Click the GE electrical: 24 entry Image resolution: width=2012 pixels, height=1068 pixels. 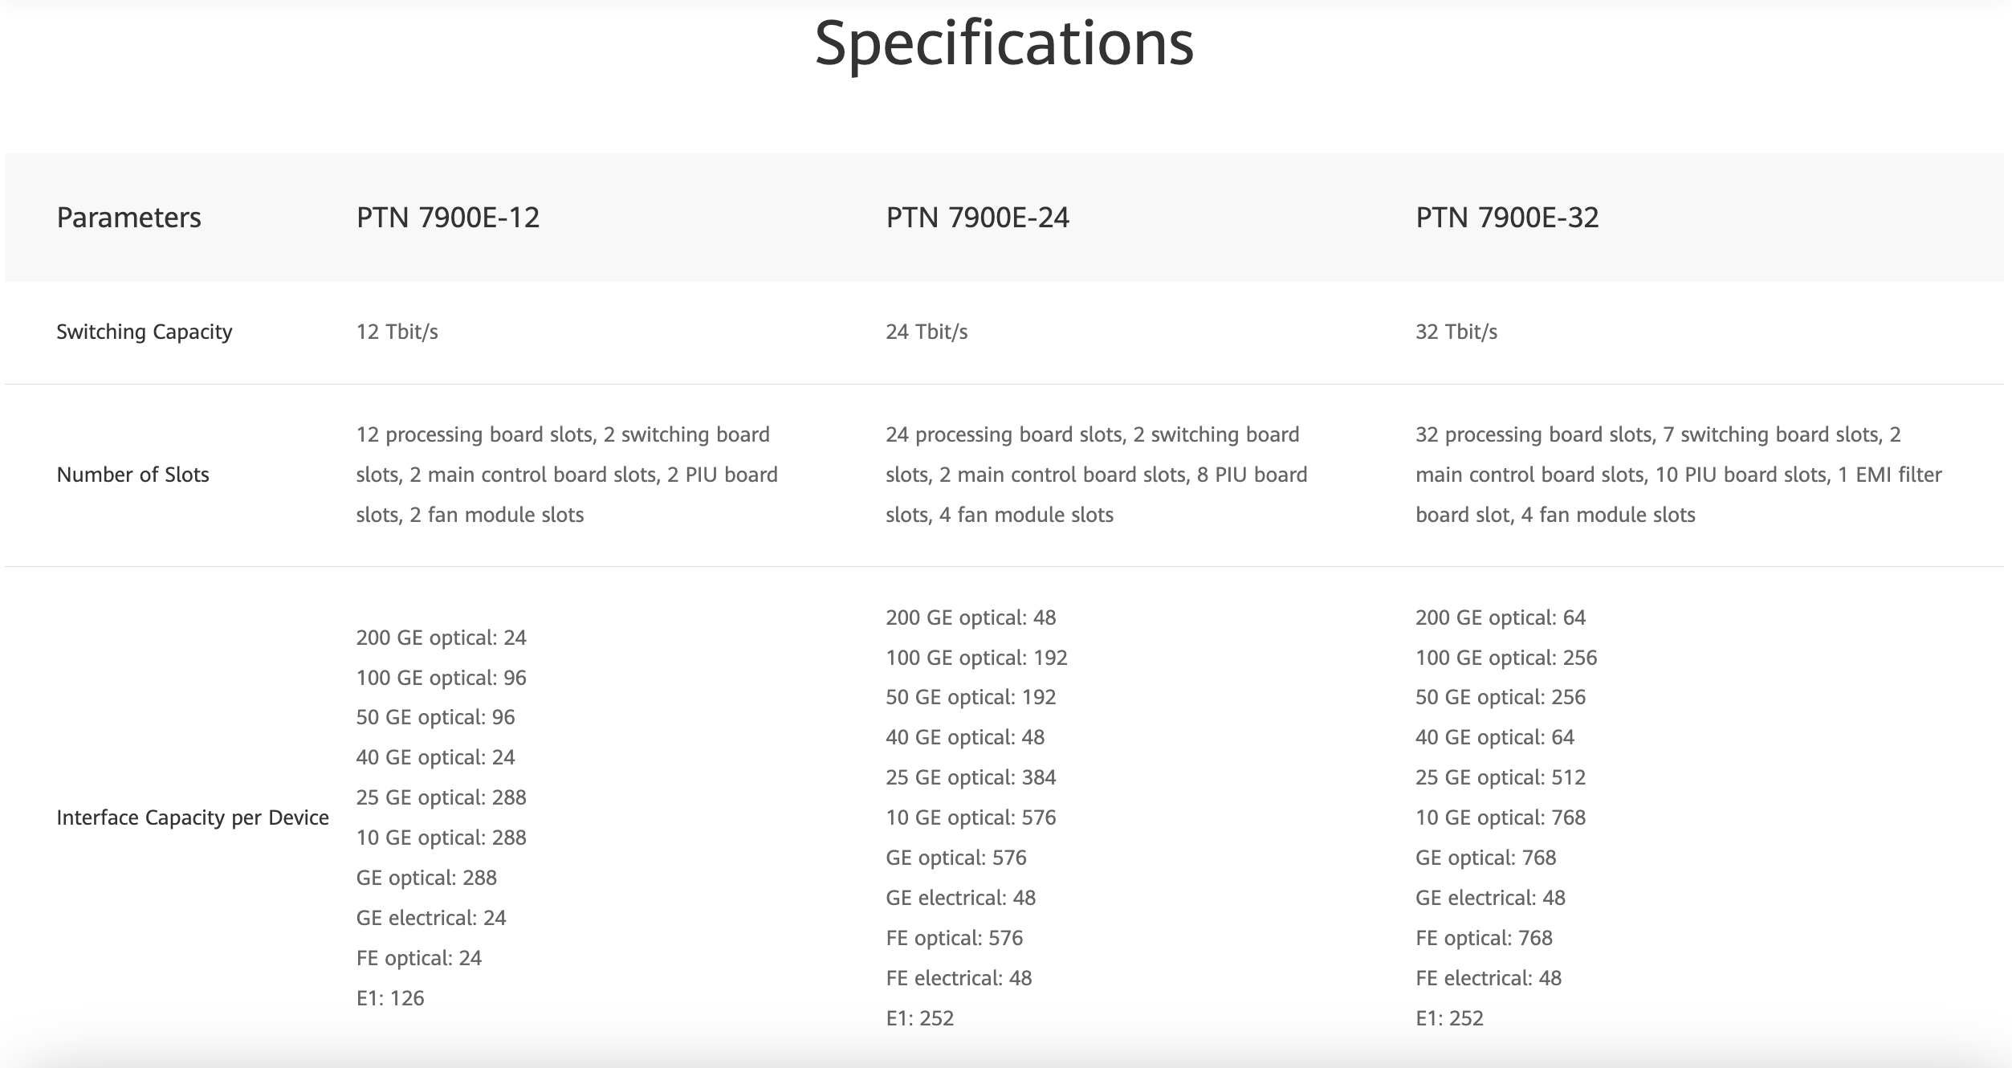click(x=431, y=918)
